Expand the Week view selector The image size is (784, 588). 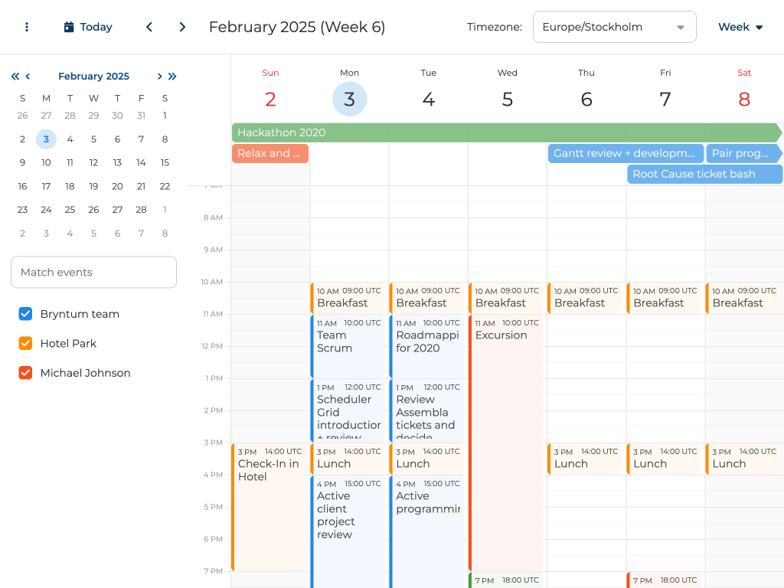(740, 27)
